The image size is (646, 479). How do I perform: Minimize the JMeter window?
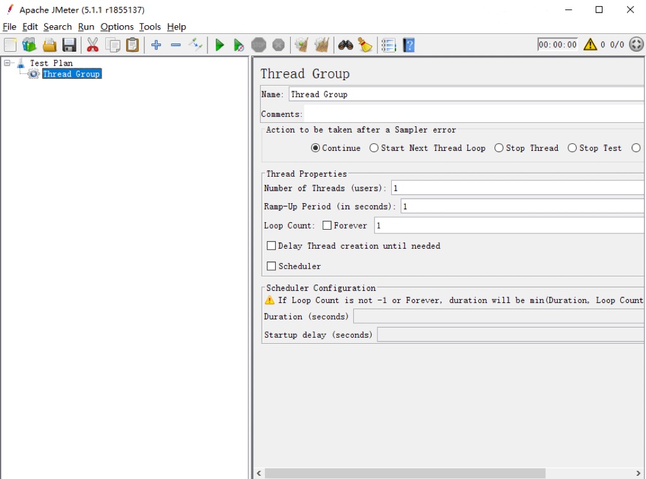(568, 9)
